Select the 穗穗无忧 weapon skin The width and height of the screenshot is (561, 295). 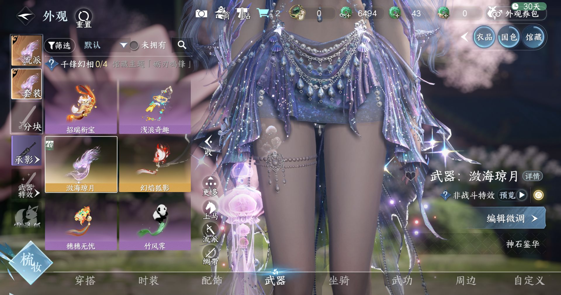tap(81, 223)
